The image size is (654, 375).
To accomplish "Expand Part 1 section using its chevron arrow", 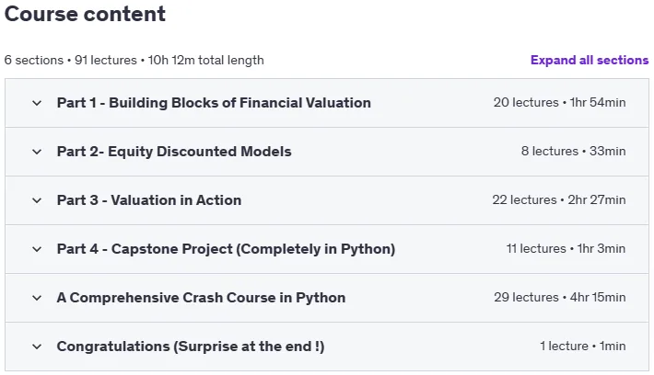I will (x=37, y=103).
